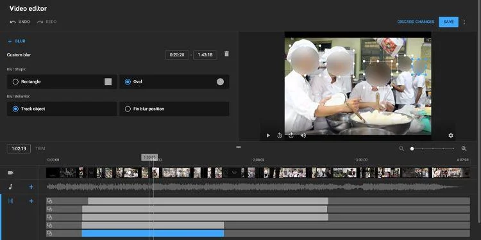This screenshot has height=240, width=481.
Task: Click the blue dashed blur oval in preview
Action: point(419,67)
